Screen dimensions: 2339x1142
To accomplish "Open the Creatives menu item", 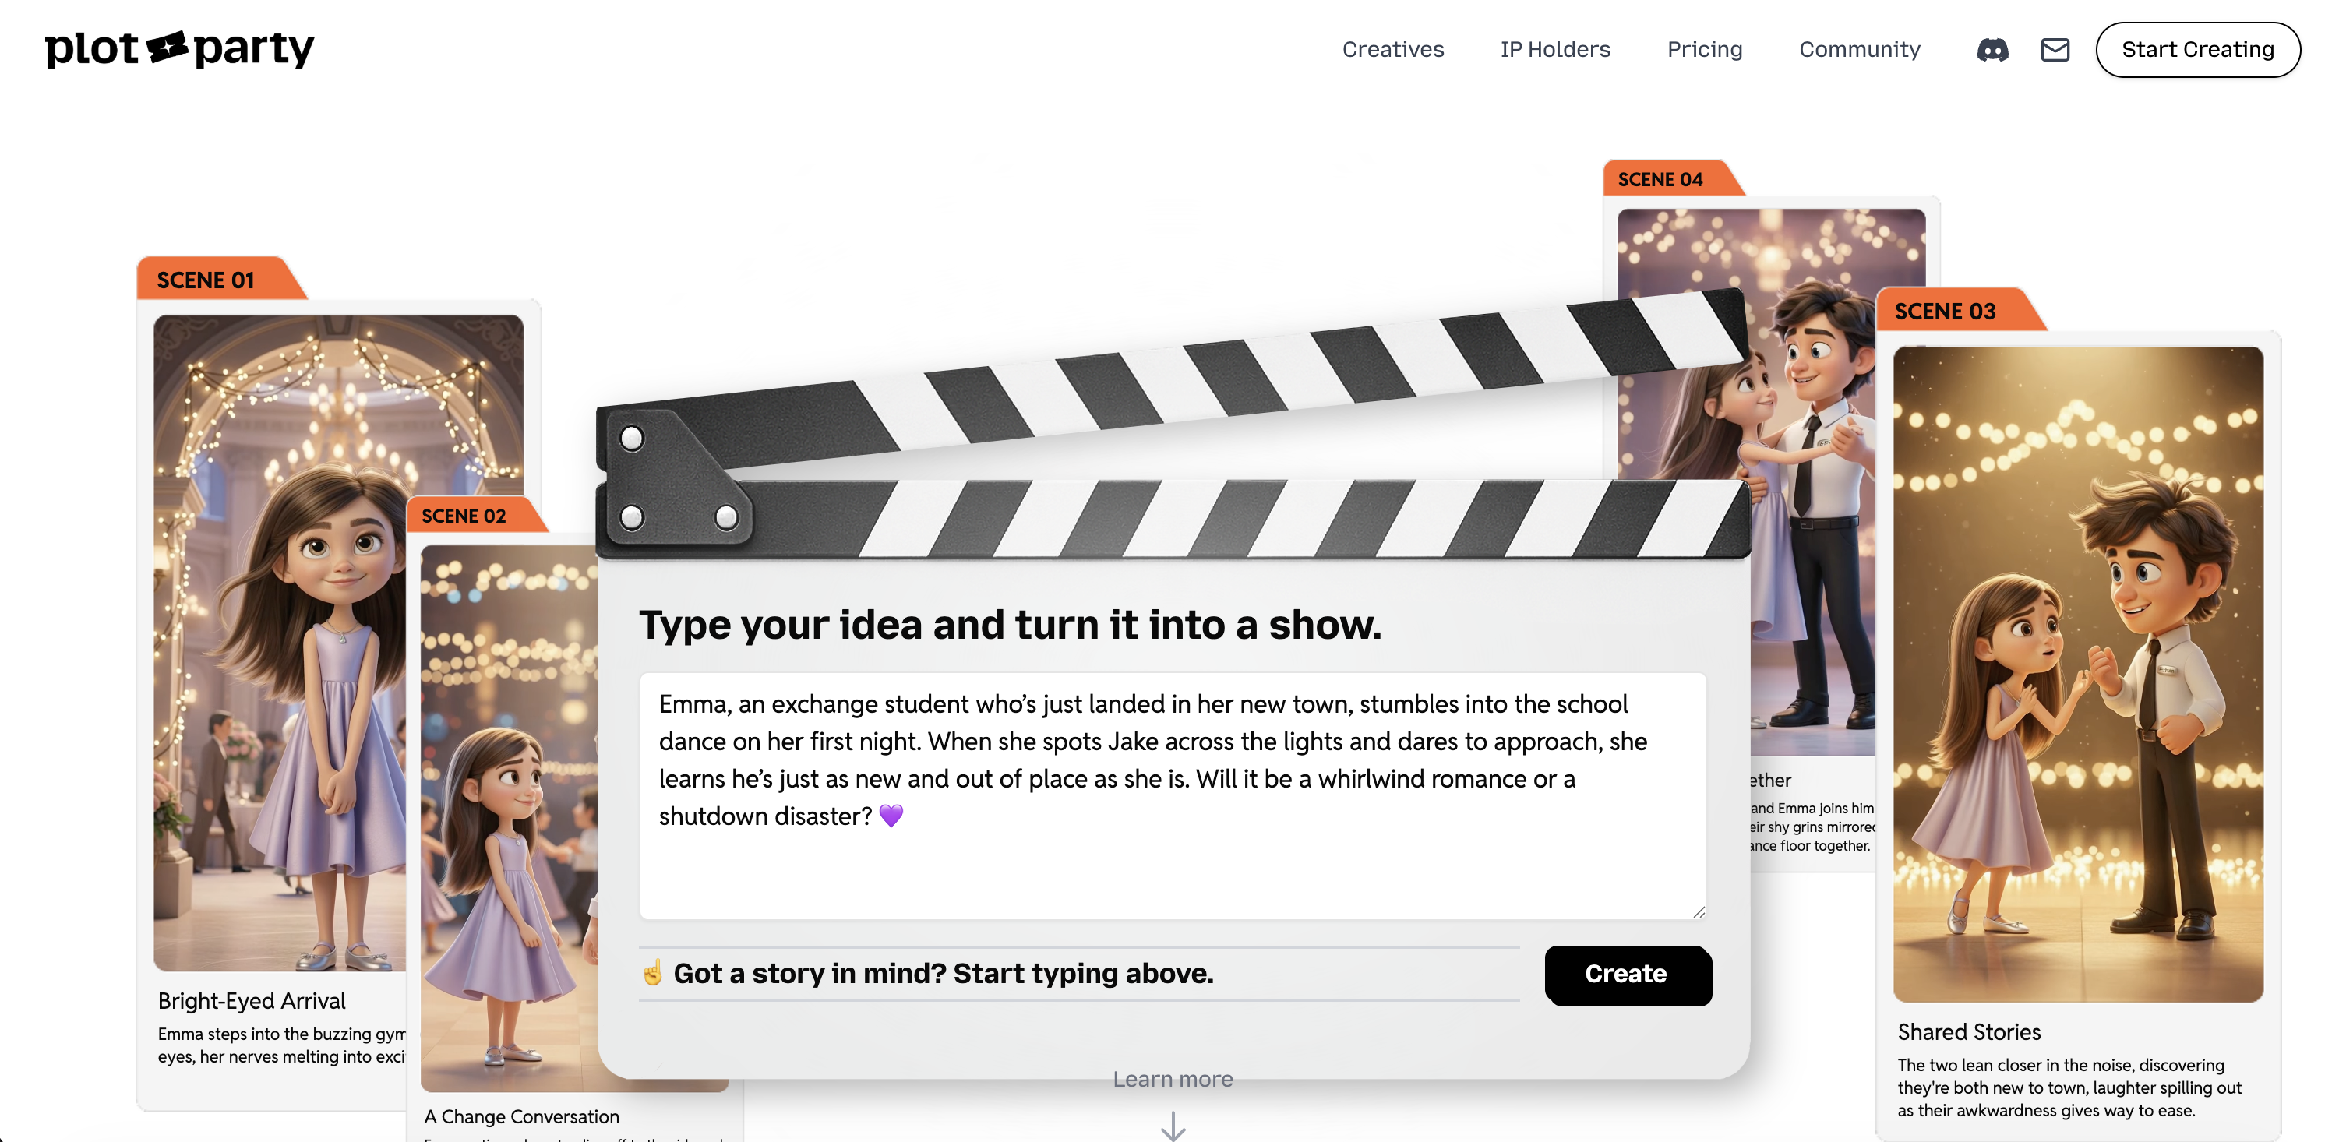I will click(1392, 50).
